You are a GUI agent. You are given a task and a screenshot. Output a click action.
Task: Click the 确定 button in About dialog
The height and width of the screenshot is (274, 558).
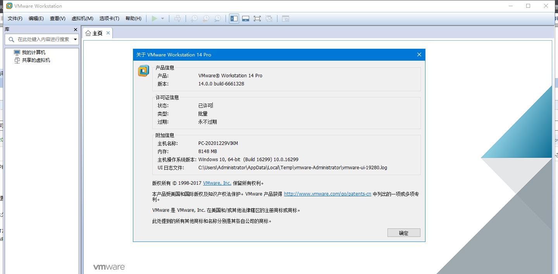pos(404,233)
